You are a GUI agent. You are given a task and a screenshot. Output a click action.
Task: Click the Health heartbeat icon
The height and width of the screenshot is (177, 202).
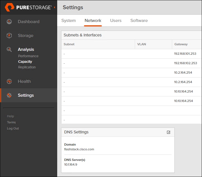pyautogui.click(x=9, y=81)
